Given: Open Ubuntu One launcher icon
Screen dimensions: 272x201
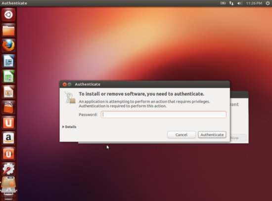Looking at the screenshot, I should click(8, 122).
